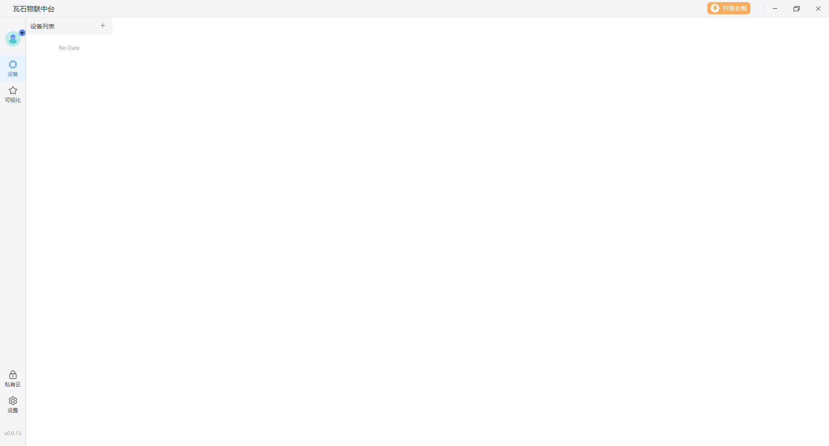Click the lightning icon in upgrade button
This screenshot has width=829, height=446.
tap(715, 8)
